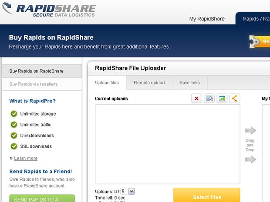Viewport: 270px width, 202px height.
Task: Click the orange share icon
Action: click(x=235, y=99)
